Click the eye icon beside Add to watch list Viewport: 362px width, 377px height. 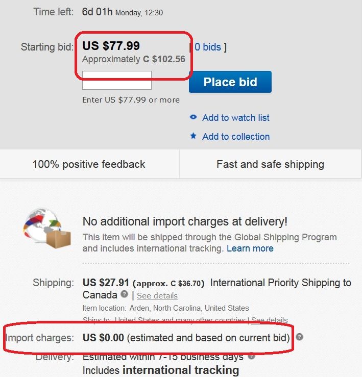193,117
